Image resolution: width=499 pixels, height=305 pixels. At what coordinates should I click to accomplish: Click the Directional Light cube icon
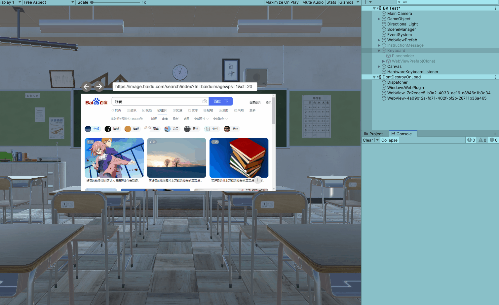point(384,24)
